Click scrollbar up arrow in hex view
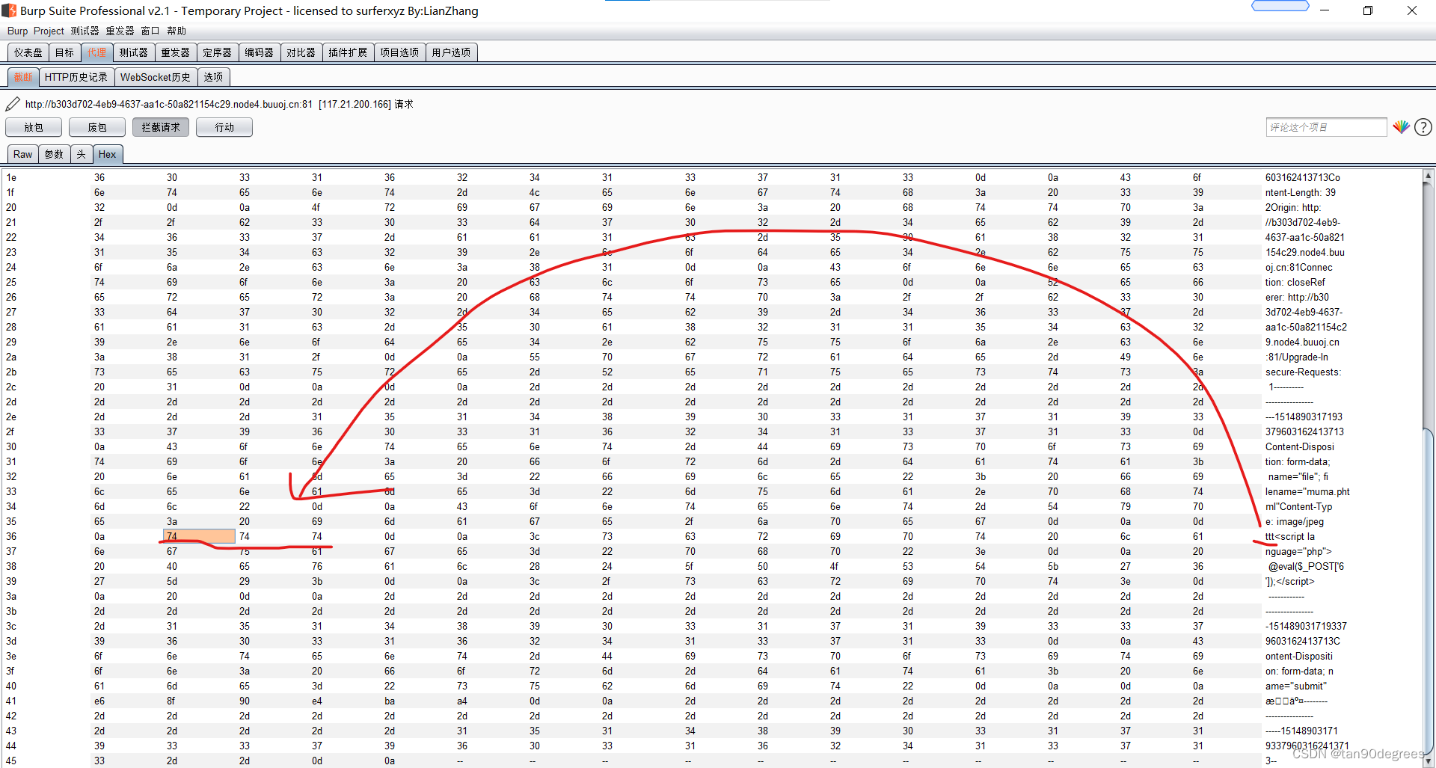Viewport: 1436px width, 768px height. click(x=1428, y=176)
